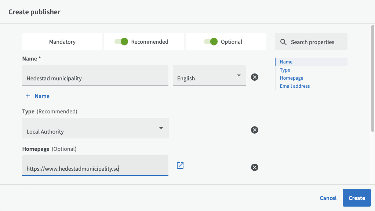Cancel publisher creation
Image resolution: width=375 pixels, height=211 pixels.
click(x=328, y=198)
